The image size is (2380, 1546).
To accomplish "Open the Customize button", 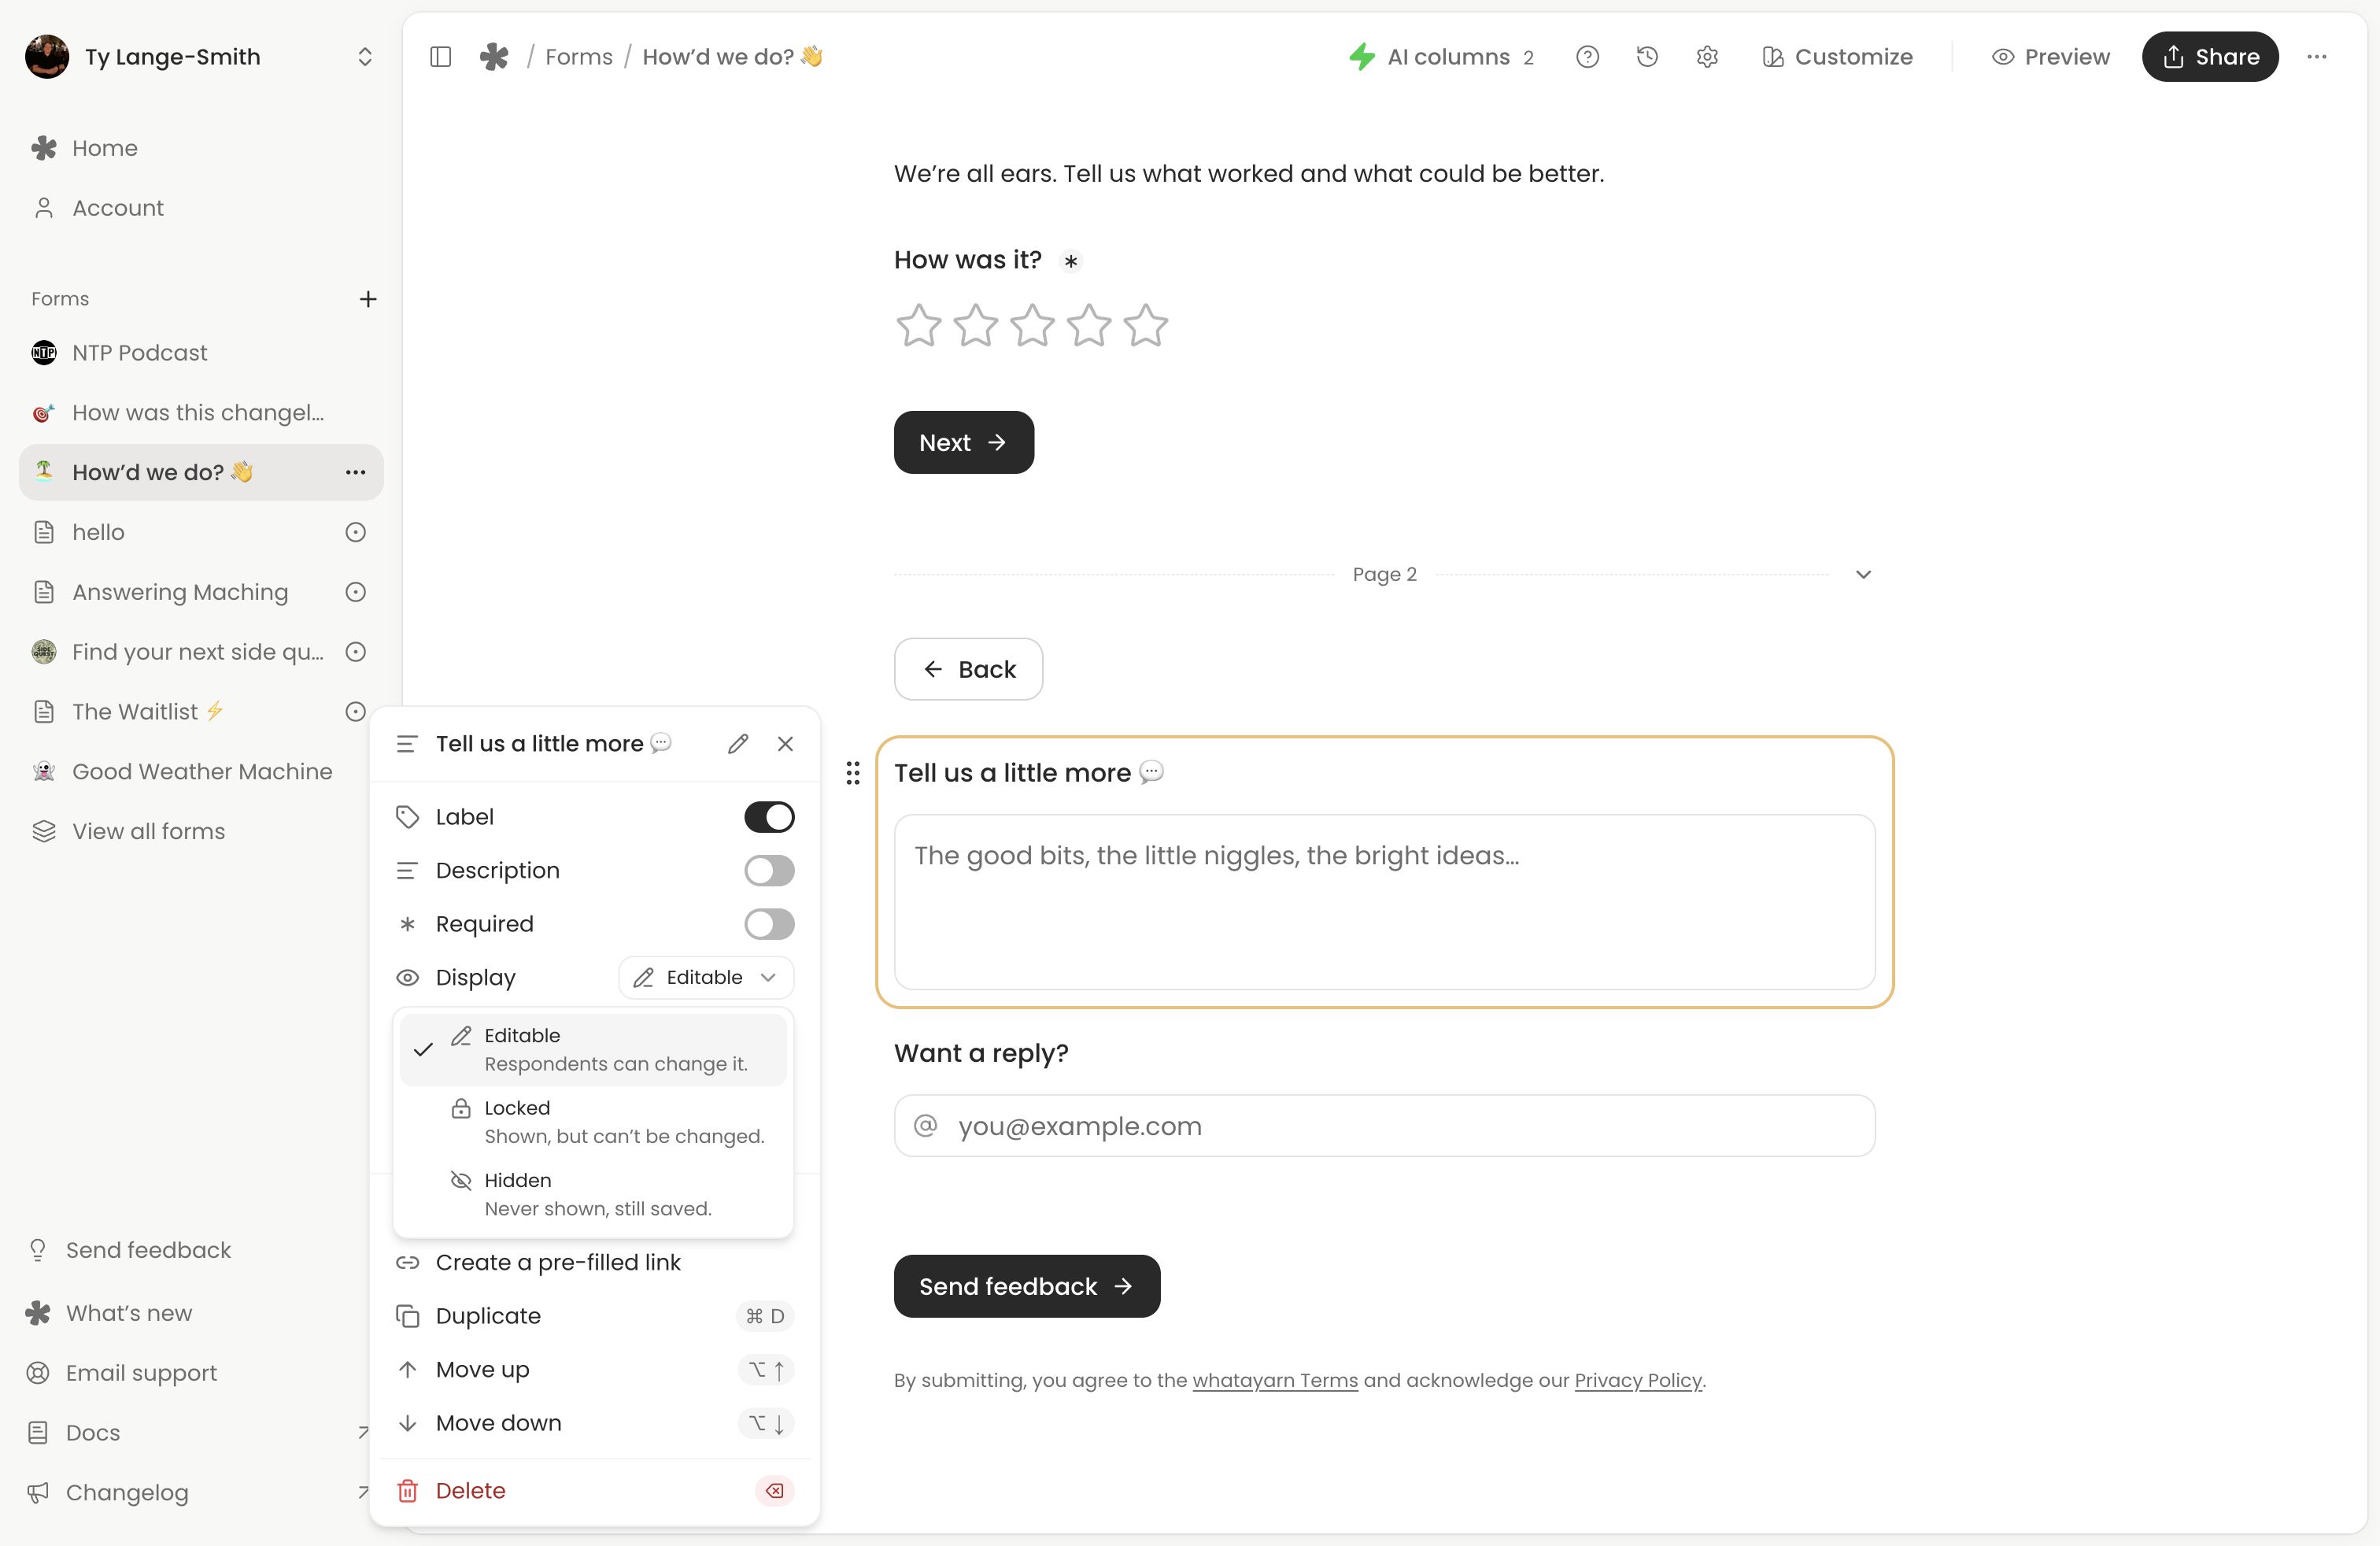I will [x=1837, y=57].
